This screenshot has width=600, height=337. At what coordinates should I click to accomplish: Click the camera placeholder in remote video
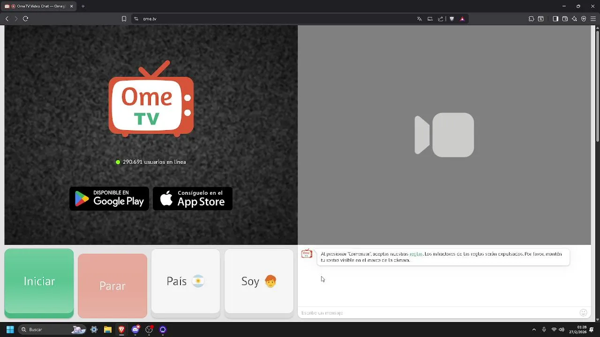pos(444,135)
